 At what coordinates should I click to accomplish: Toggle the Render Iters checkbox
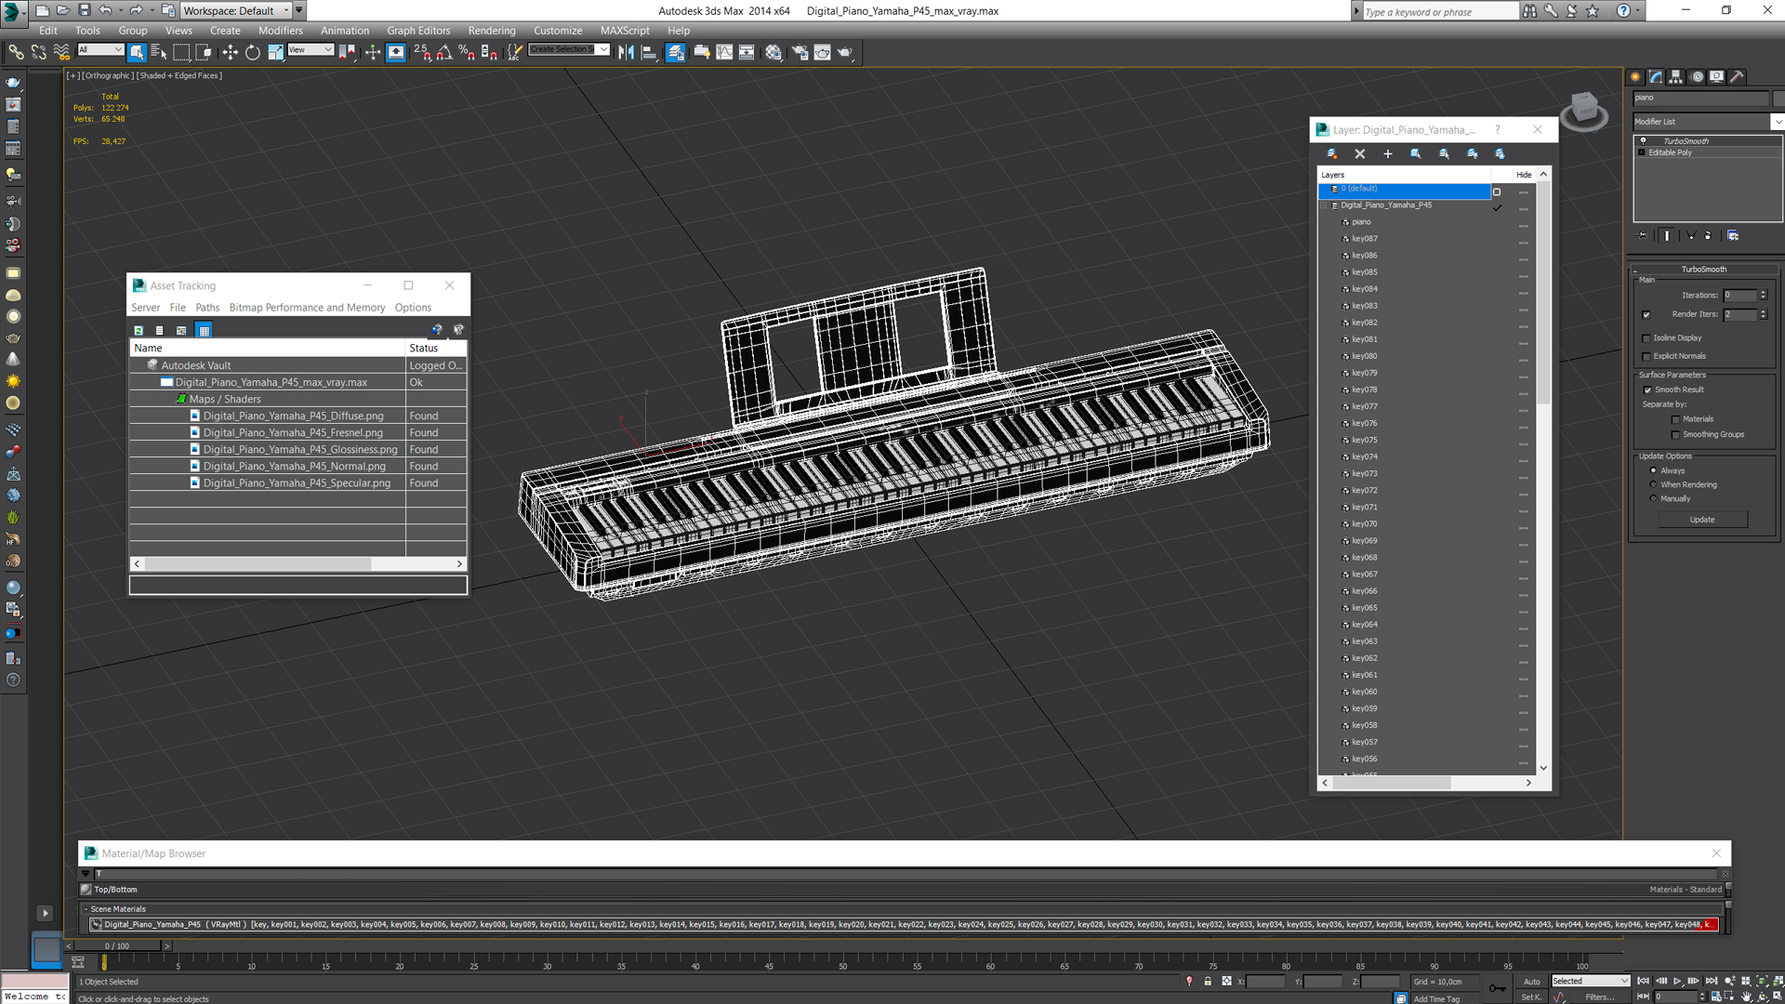[x=1646, y=315]
